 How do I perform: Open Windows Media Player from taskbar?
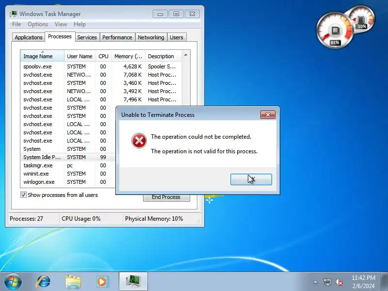point(102,282)
